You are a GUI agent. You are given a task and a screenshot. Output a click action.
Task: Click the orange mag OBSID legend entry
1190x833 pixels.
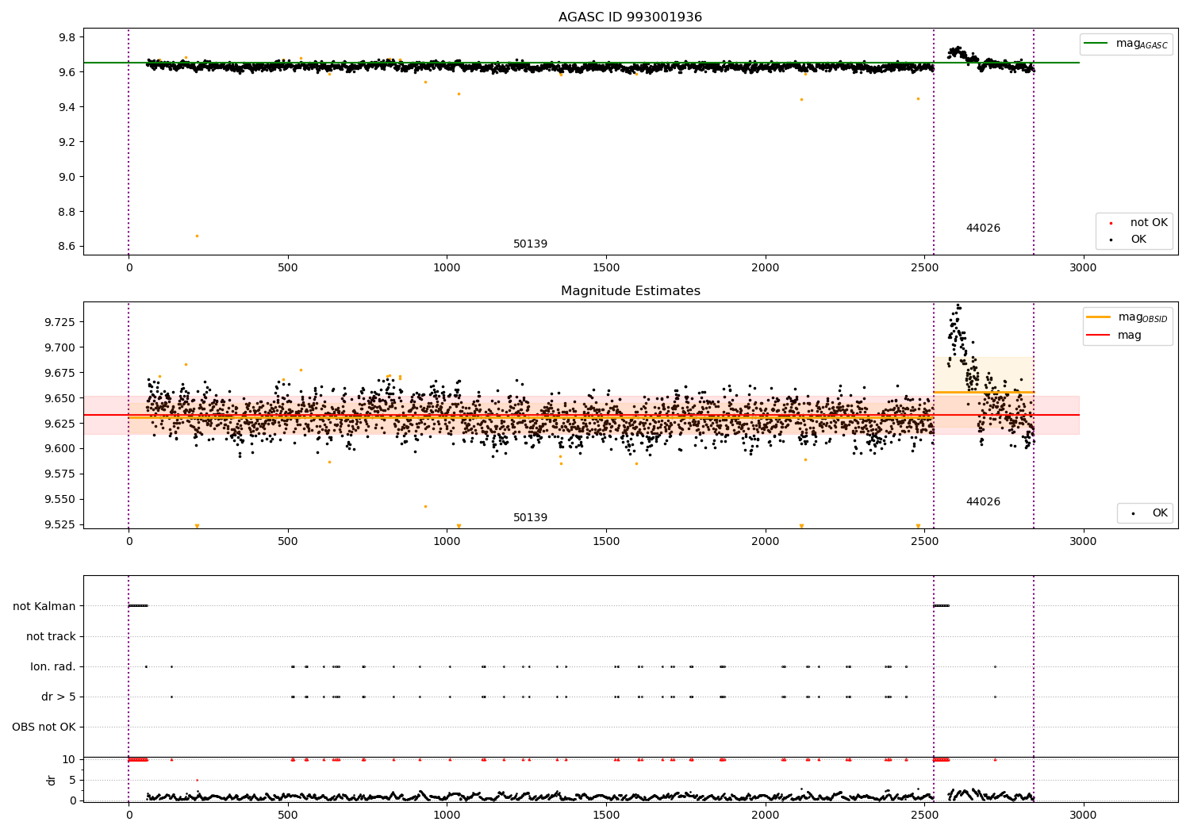(1127, 317)
